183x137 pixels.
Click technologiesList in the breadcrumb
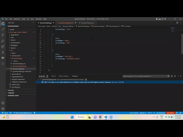coord(114,26)
